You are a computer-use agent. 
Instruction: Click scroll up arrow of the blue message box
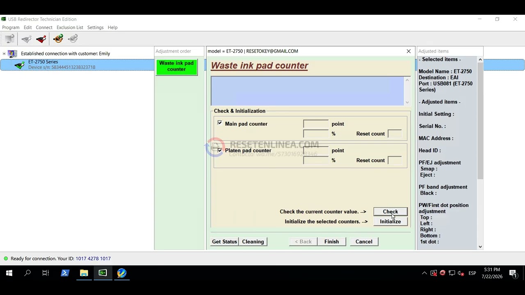[407, 80]
